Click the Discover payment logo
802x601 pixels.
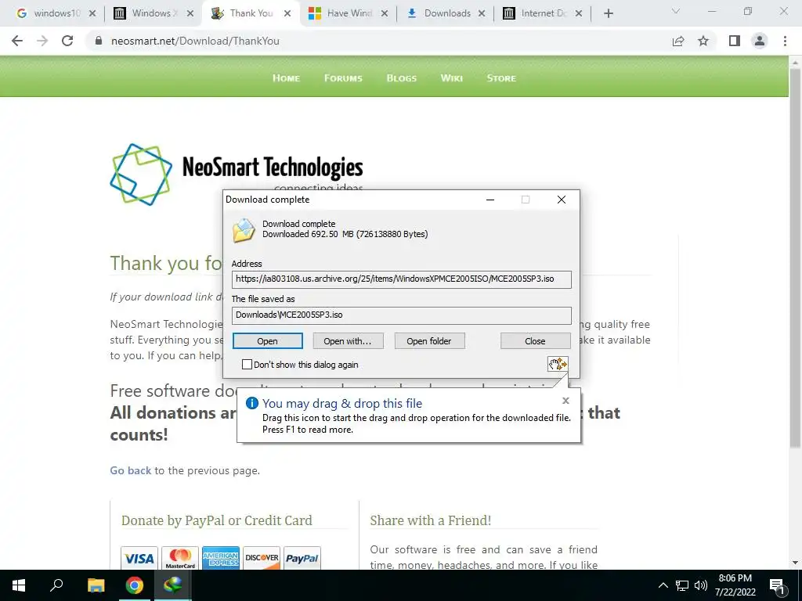pyautogui.click(x=262, y=558)
